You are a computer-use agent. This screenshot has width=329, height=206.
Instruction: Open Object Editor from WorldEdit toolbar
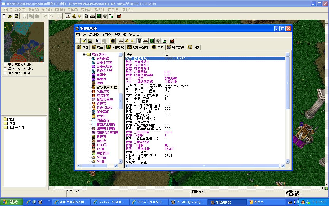(x=86, y=16)
